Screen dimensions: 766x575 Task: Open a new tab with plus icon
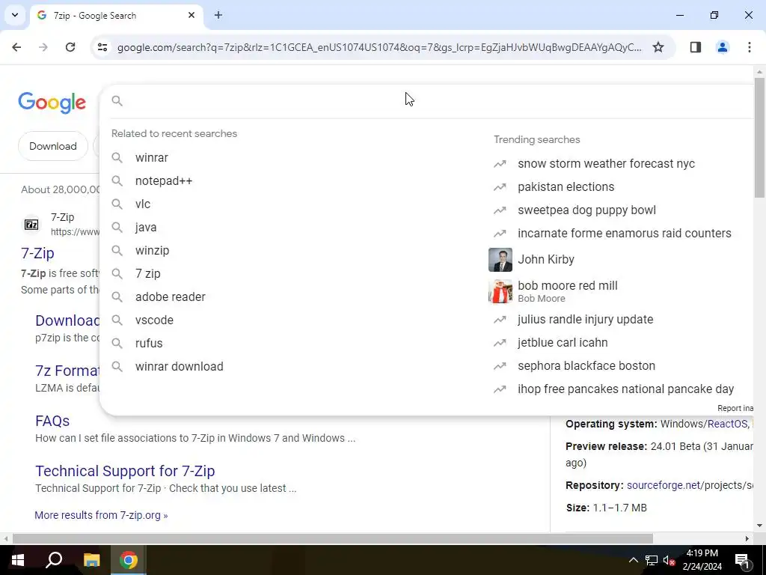tap(218, 15)
